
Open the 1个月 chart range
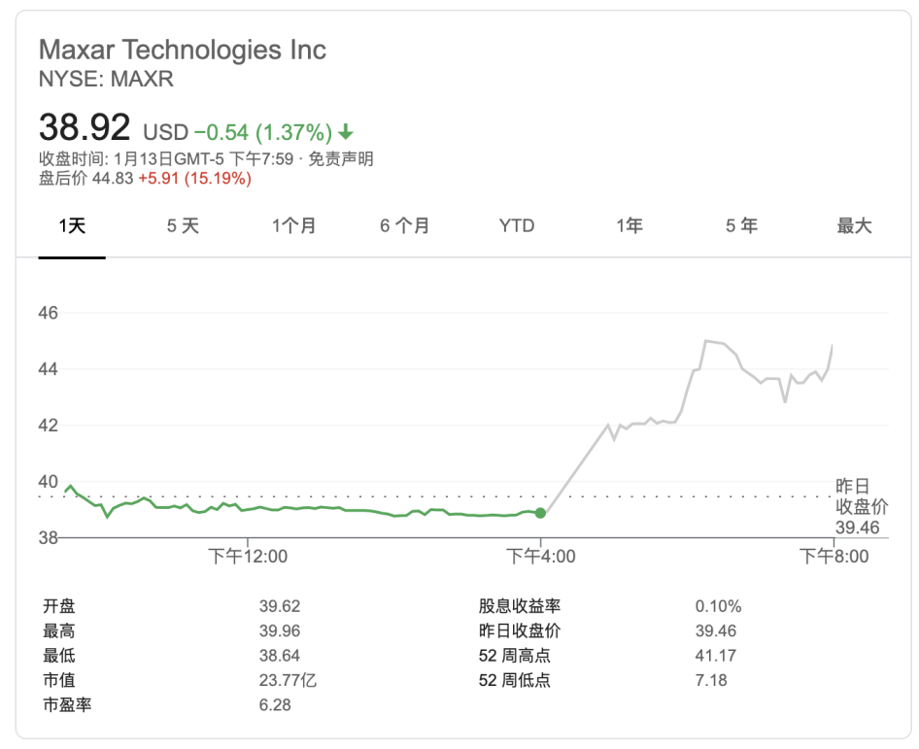click(293, 226)
